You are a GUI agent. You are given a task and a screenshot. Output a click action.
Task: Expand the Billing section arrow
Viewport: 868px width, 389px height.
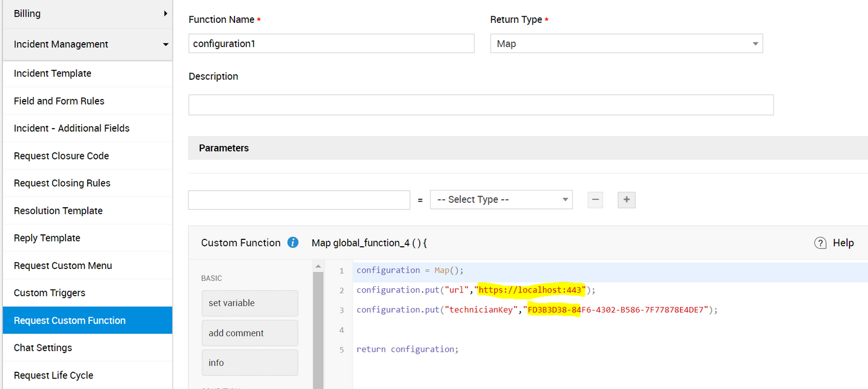[x=165, y=13]
